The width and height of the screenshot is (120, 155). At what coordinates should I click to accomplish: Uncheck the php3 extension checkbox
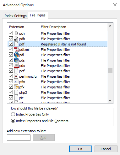(11, 92)
